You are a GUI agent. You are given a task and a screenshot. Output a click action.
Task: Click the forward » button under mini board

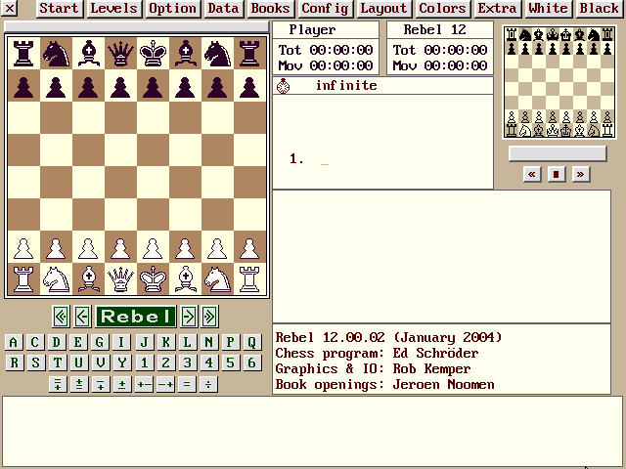point(580,174)
